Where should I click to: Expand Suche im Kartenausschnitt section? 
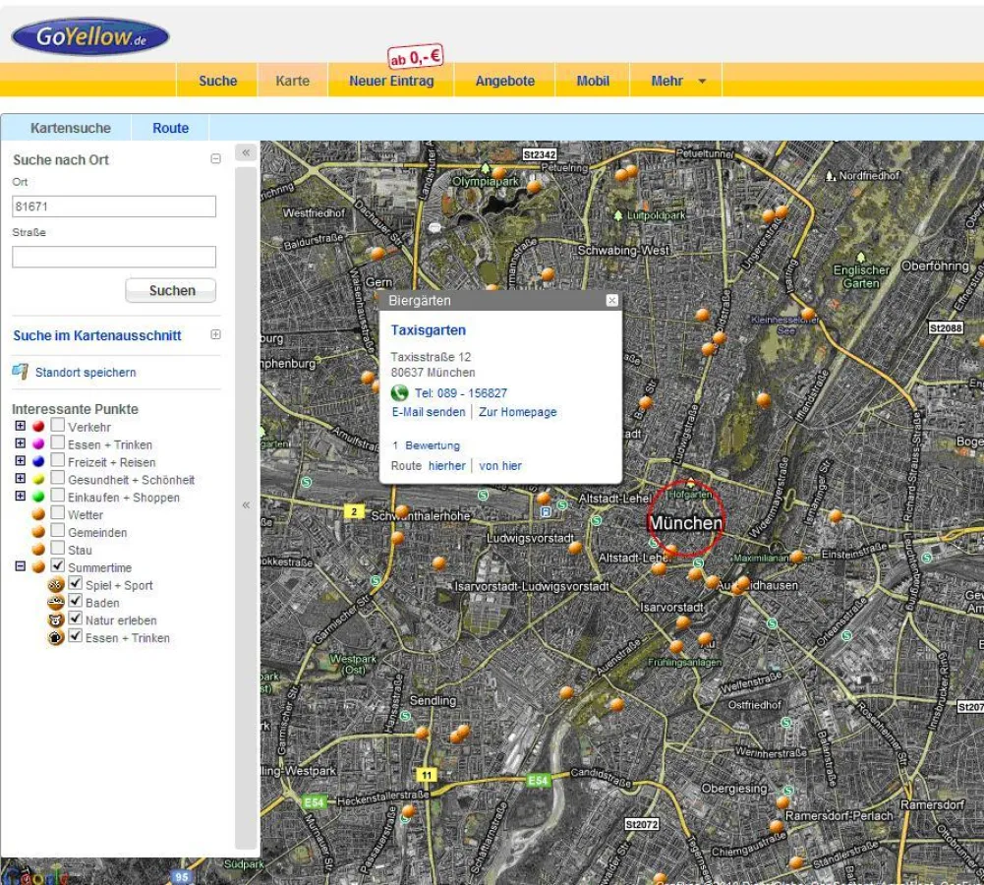[215, 334]
